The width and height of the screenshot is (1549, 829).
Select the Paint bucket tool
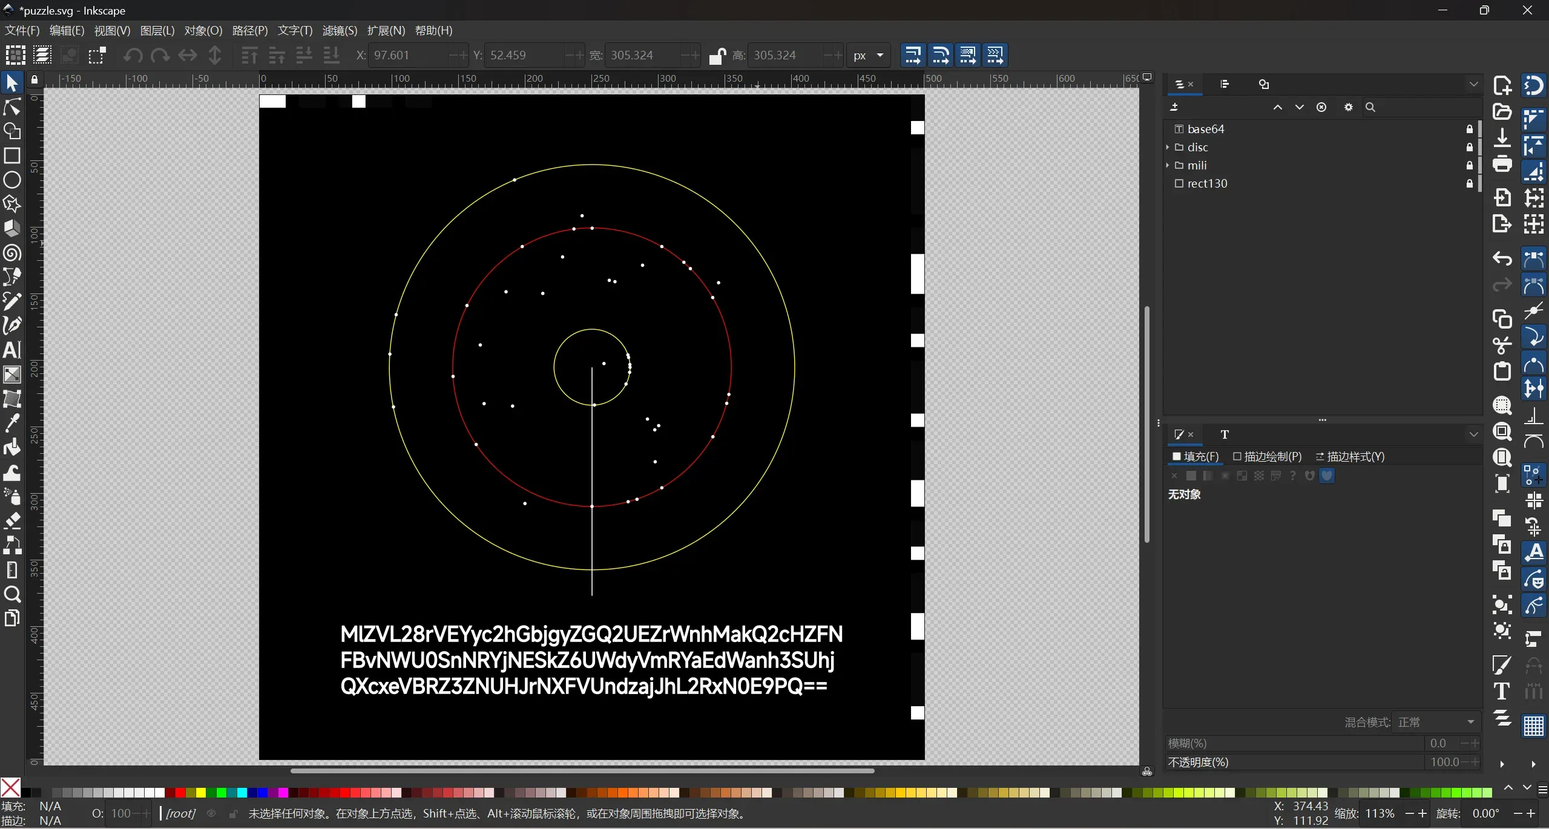click(12, 447)
